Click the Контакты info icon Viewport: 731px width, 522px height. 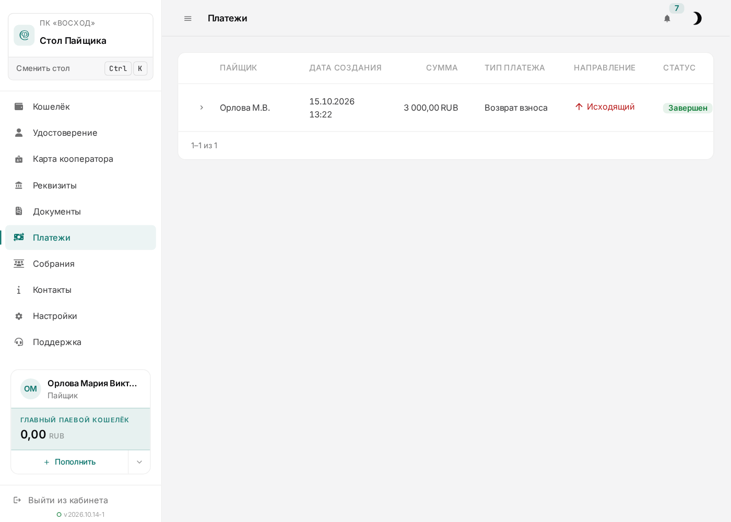[19, 290]
